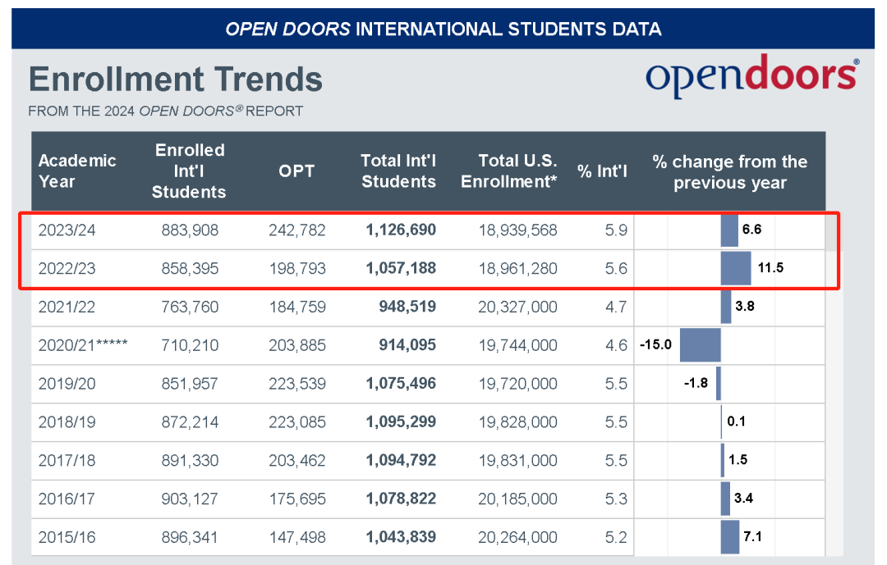Click the 11.5 percent change bar
The height and width of the screenshot is (565, 887).
point(735,268)
